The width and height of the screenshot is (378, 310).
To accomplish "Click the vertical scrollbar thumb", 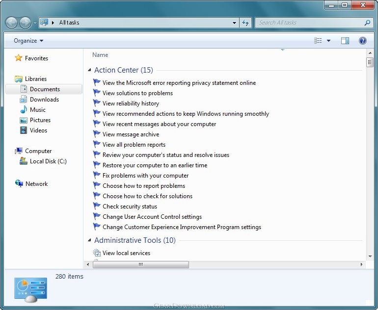I will (370, 62).
